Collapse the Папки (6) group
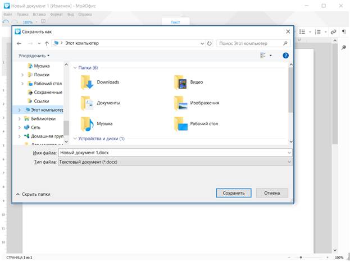 point(75,68)
